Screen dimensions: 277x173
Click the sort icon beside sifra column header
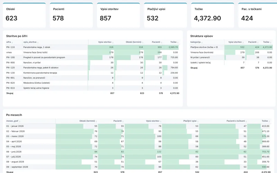(12, 43)
